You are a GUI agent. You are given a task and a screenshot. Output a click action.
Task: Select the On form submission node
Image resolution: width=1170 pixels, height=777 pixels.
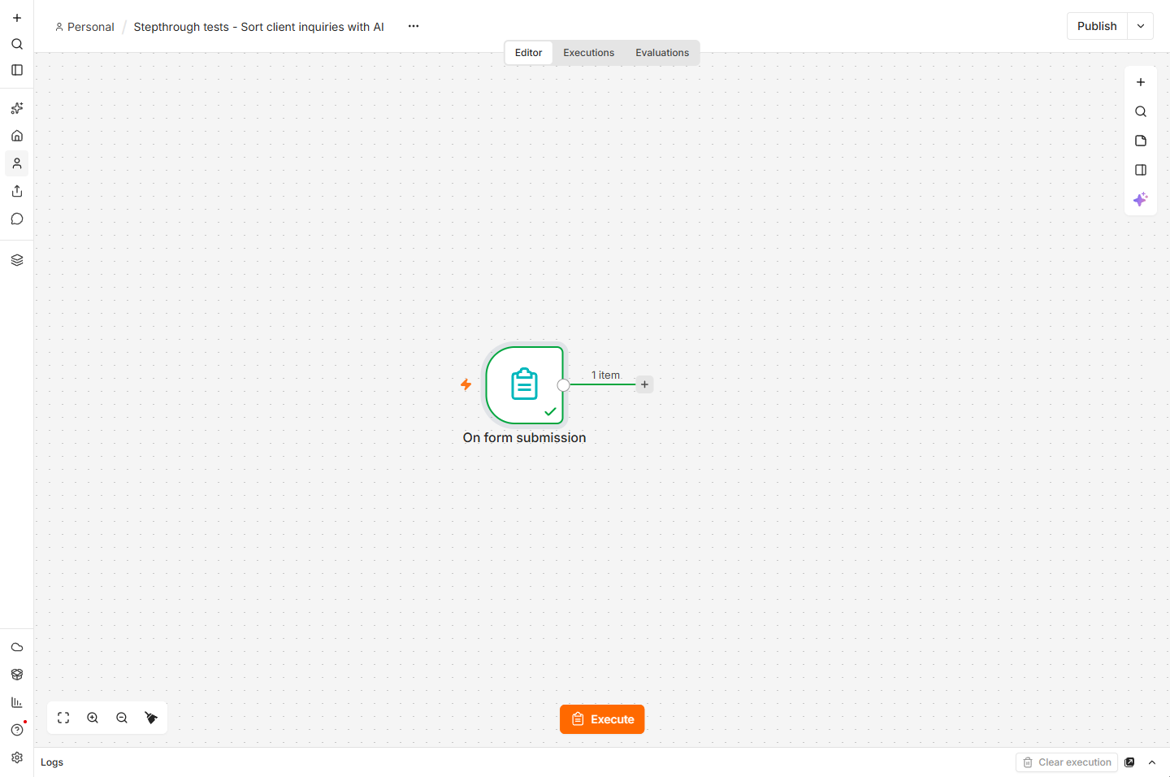click(x=524, y=385)
